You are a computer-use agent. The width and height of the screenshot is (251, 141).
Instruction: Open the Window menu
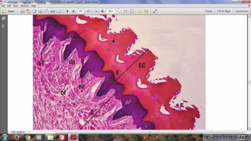[x=25, y=6]
